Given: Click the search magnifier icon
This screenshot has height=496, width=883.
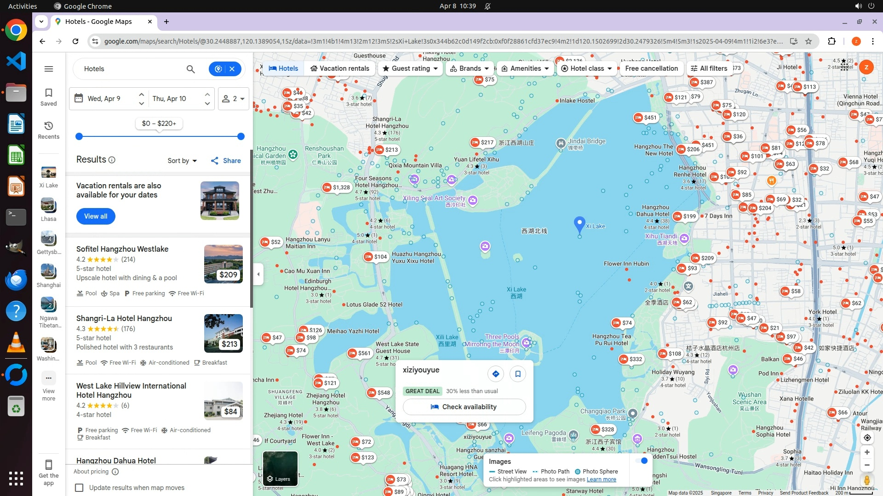Looking at the screenshot, I should pyautogui.click(x=190, y=69).
